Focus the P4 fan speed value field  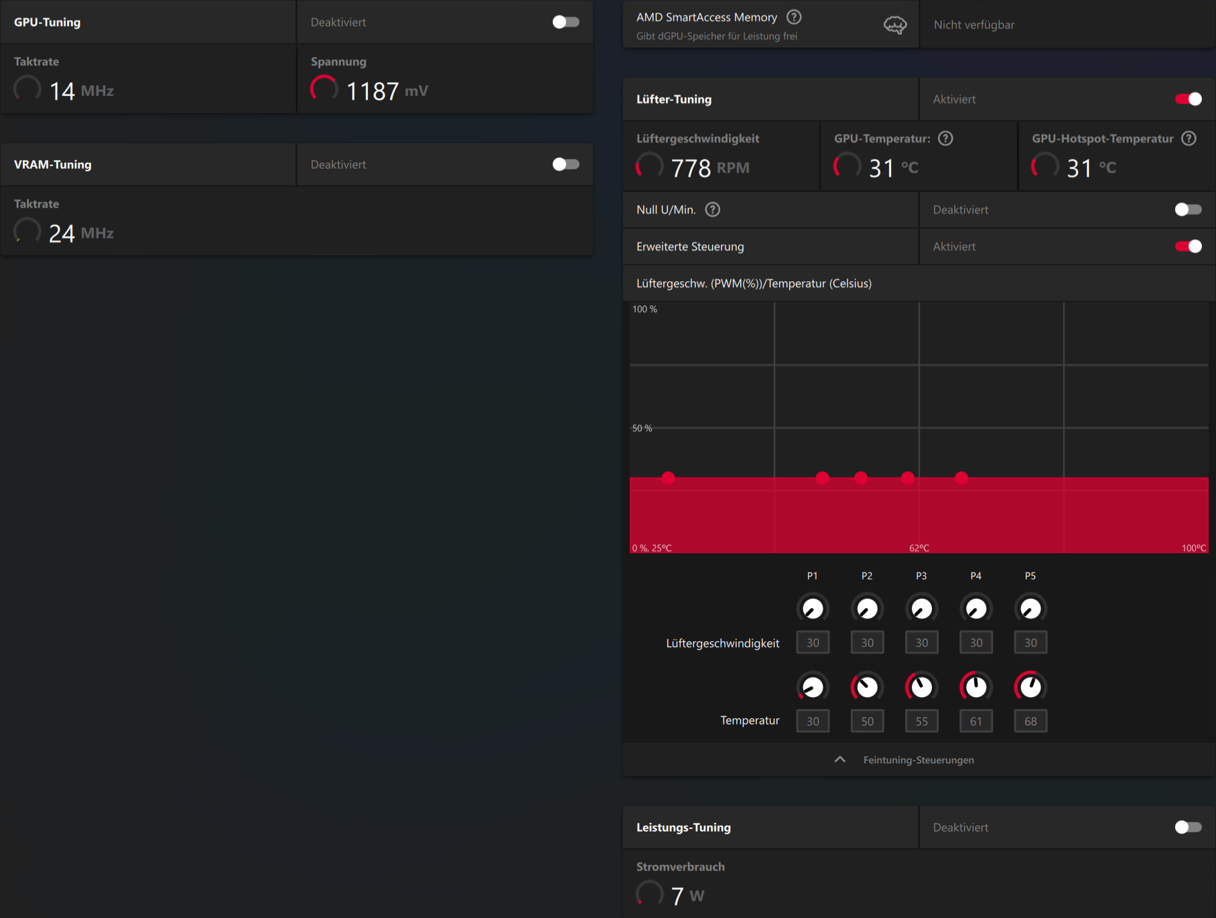(976, 643)
